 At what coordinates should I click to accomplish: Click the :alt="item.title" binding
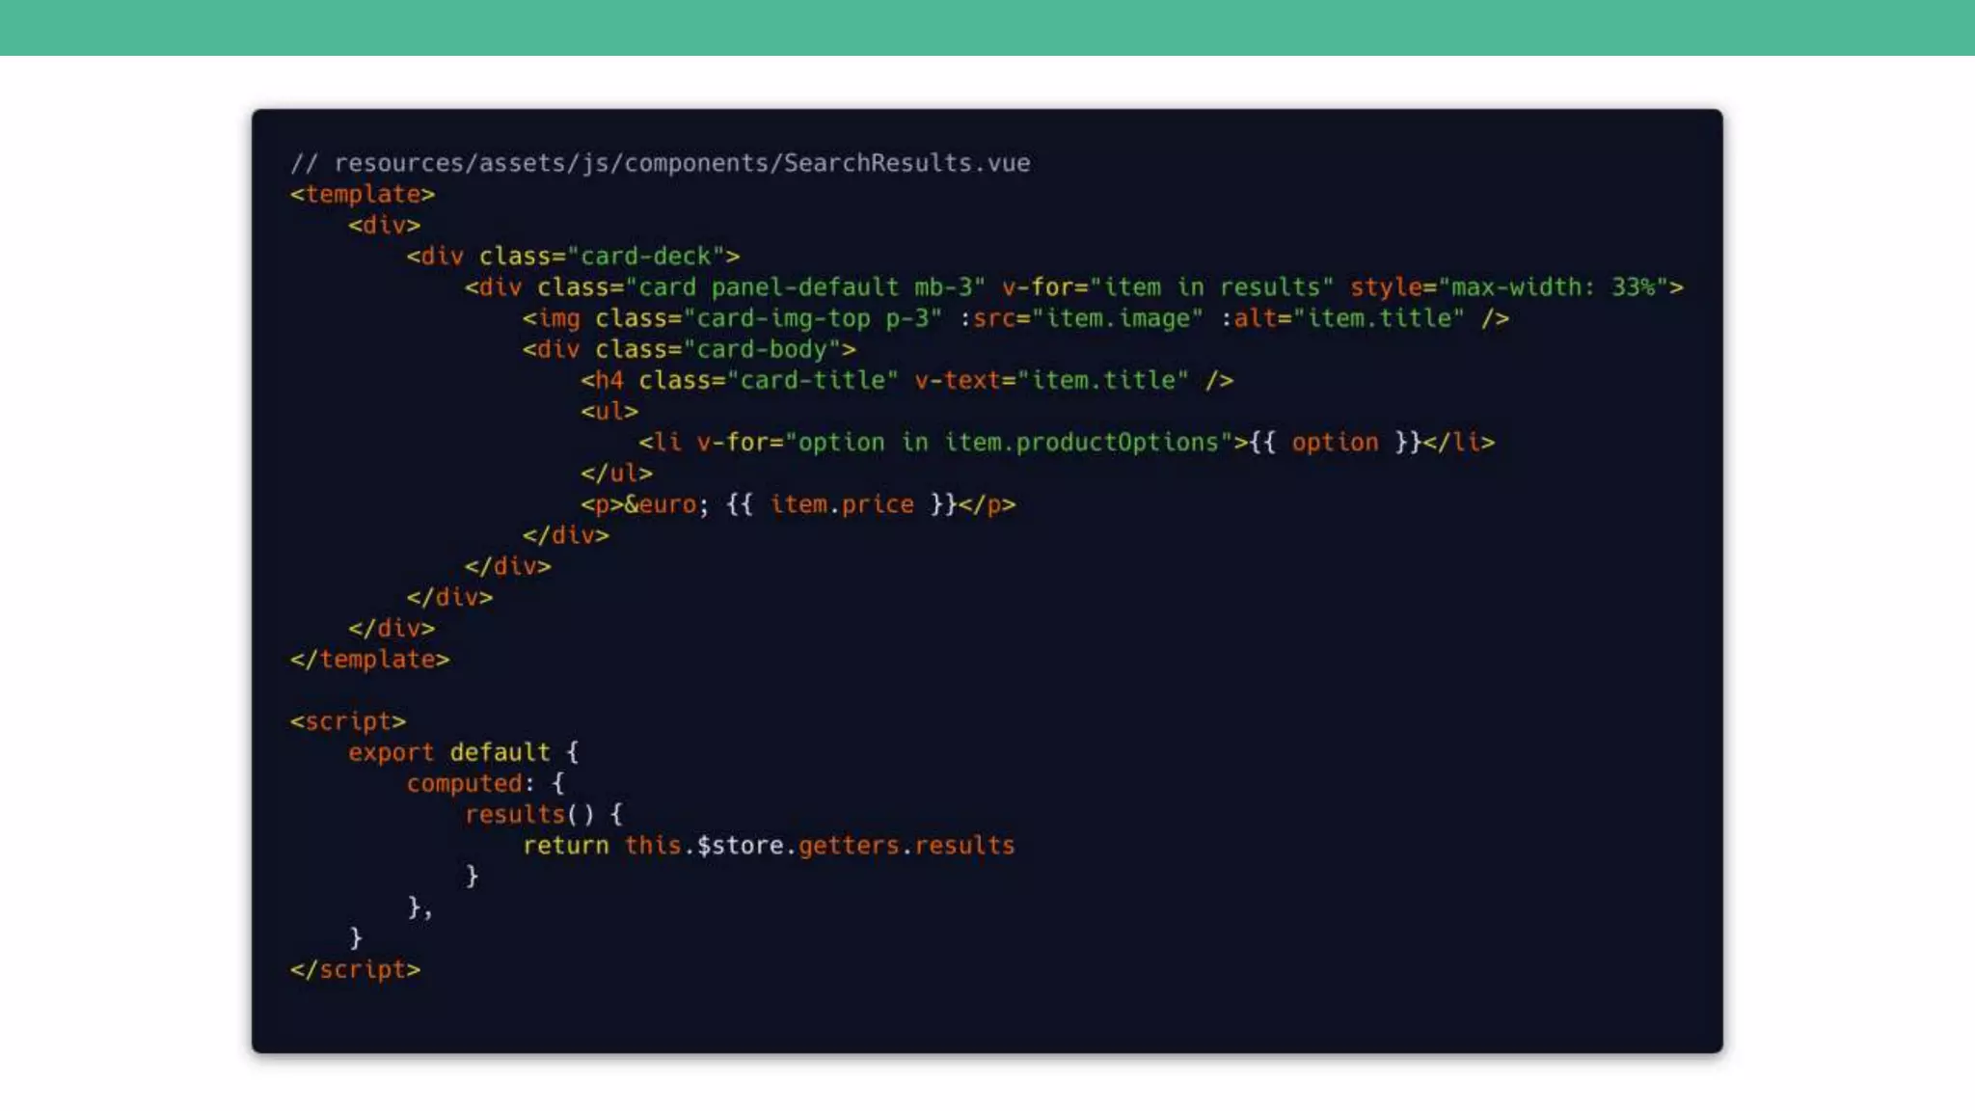click(1343, 318)
